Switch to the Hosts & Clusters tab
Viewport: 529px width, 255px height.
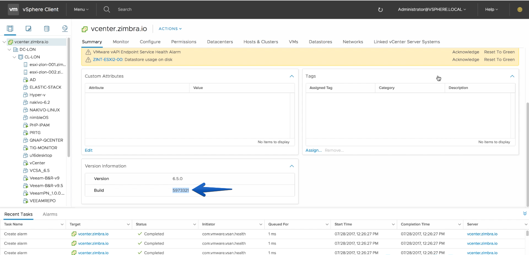[x=261, y=42]
